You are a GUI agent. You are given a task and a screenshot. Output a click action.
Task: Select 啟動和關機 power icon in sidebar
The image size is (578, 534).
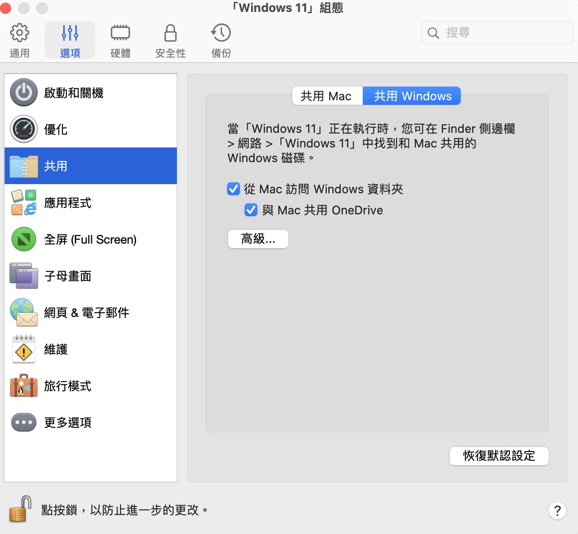pyautogui.click(x=24, y=93)
